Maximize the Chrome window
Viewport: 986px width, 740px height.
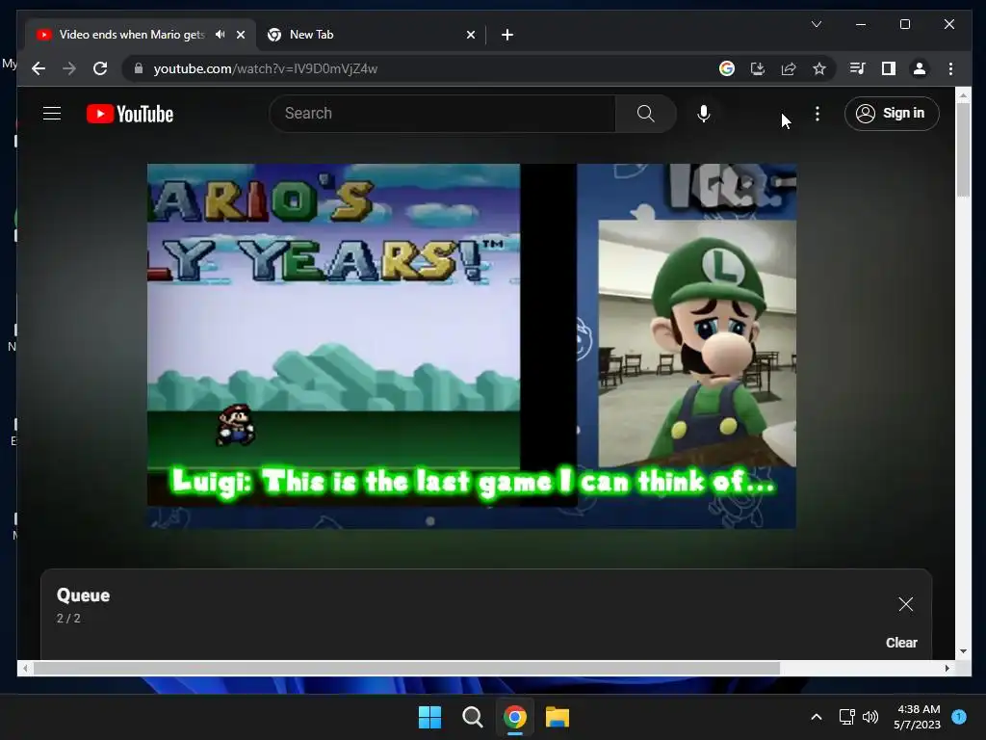tap(905, 24)
